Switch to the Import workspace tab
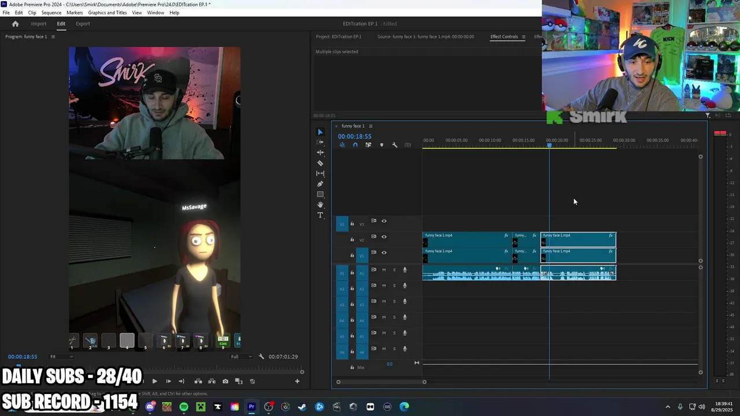Screen dimensions: 740x416 (x=39, y=24)
